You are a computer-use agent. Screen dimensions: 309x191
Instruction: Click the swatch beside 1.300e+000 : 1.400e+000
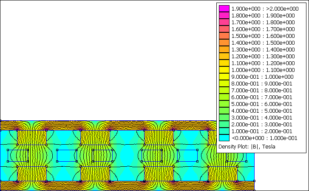click(x=224, y=49)
